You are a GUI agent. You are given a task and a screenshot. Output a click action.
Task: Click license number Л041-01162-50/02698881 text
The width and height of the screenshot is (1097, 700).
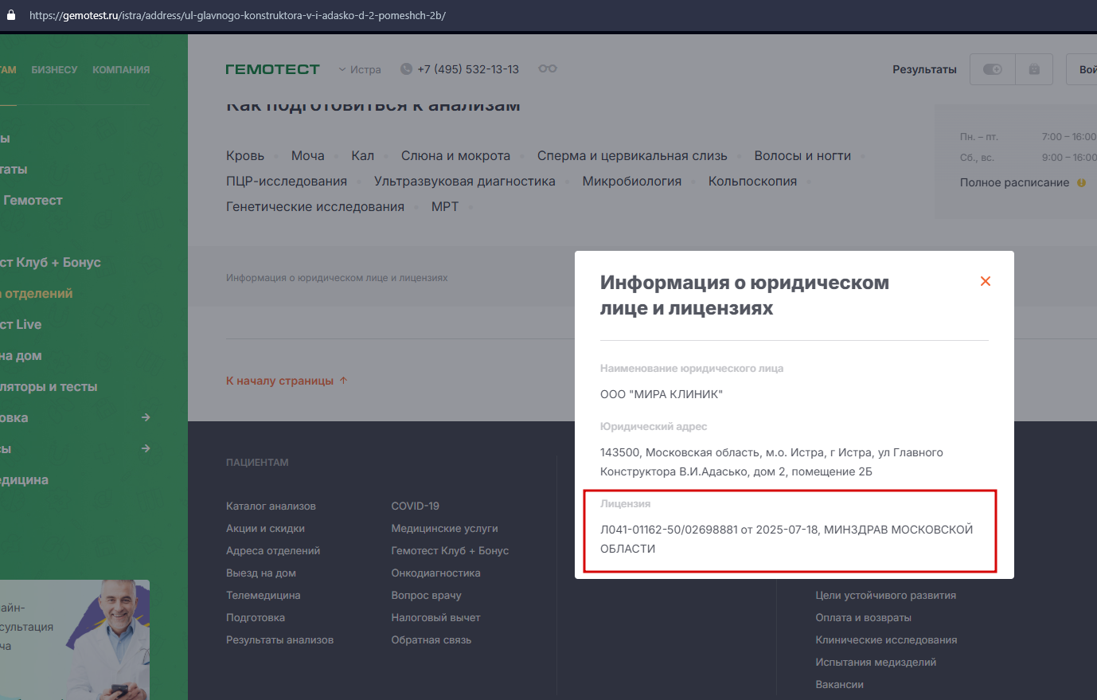click(669, 530)
